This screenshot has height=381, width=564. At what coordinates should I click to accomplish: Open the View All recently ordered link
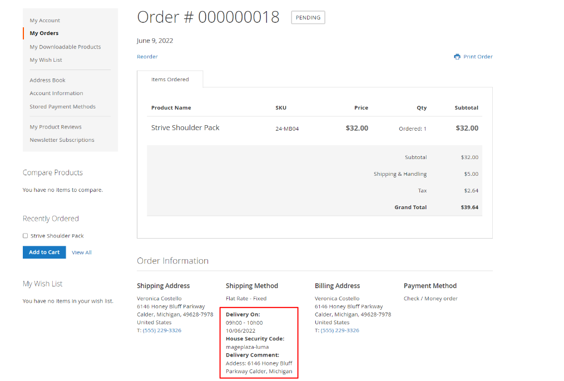(81, 253)
